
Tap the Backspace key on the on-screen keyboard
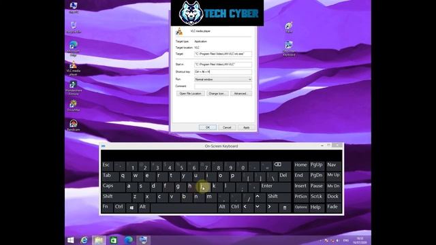tap(281, 166)
